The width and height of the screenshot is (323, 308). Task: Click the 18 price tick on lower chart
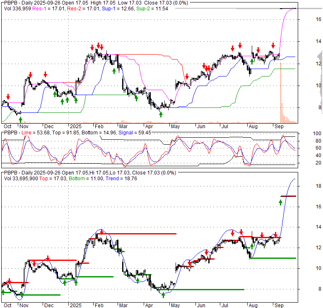click(318, 186)
